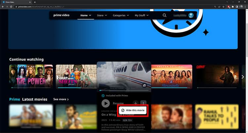Open See more for Latest movies
Viewport: 248px width, 133px height.
pyautogui.click(x=61, y=99)
